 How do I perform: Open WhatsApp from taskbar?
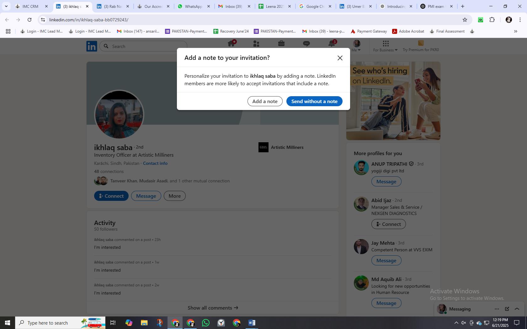206,323
